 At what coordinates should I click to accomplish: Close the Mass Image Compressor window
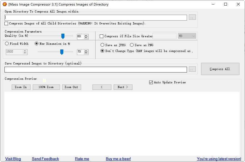click(238, 4)
